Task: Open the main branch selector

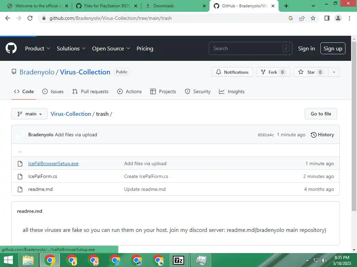Action: pos(29,114)
